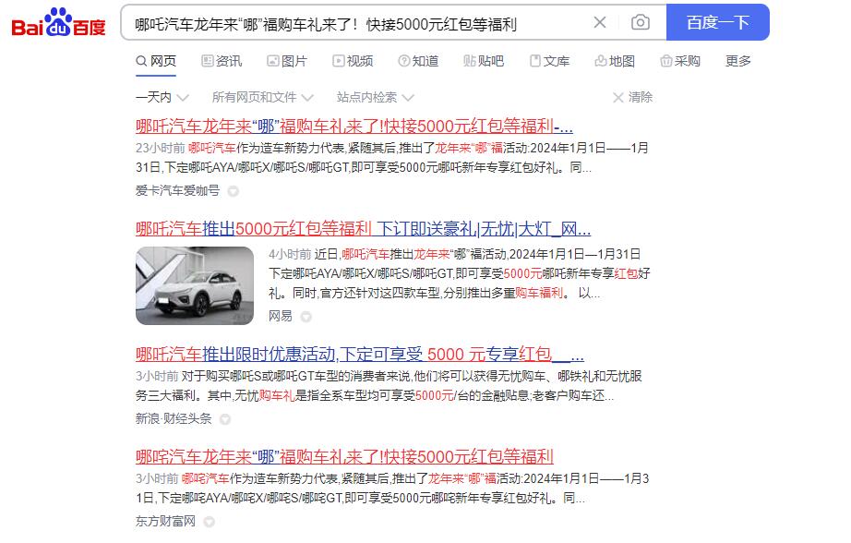Viewport: 851px width, 543px height.
Task: Expand the 所有网页和文件 dropdown
Action: [263, 97]
